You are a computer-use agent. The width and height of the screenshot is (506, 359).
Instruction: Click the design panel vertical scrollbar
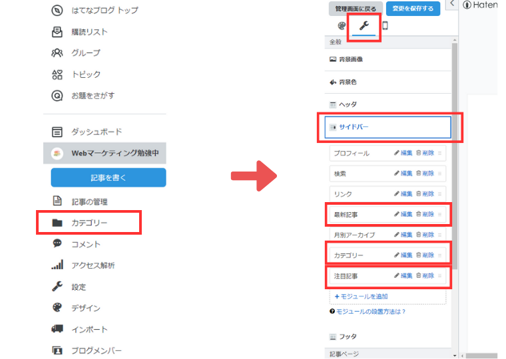[x=455, y=156]
